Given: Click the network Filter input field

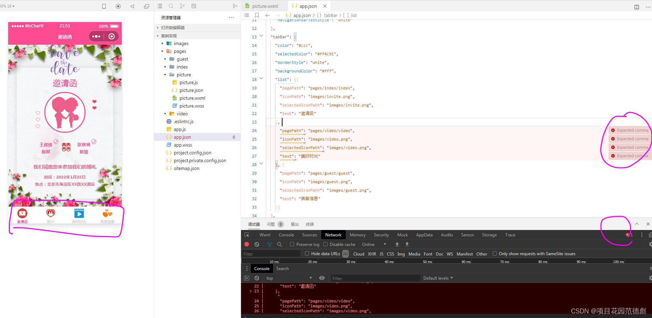Looking at the screenshot, I should (x=271, y=254).
